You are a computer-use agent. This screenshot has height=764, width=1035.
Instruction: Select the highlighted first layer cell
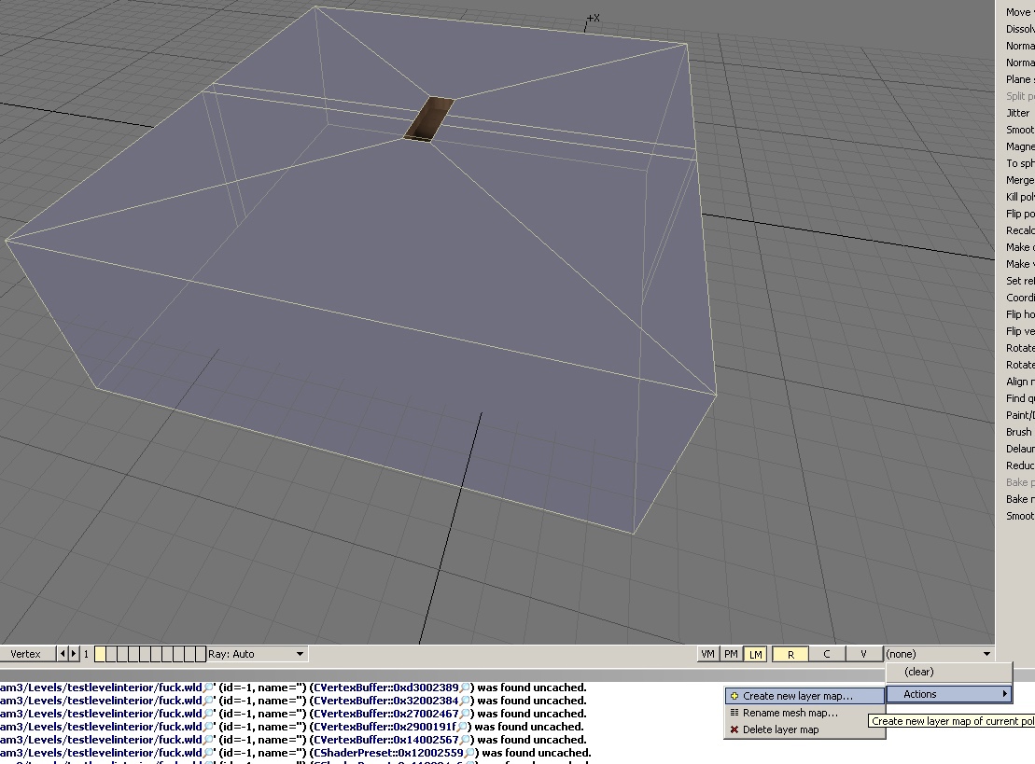click(x=101, y=654)
